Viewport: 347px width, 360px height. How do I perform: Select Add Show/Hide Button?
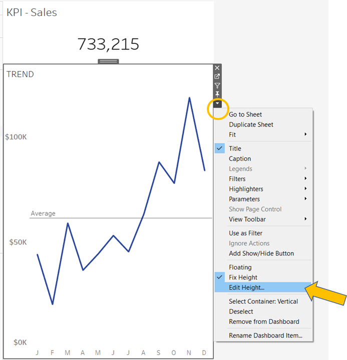[261, 253]
